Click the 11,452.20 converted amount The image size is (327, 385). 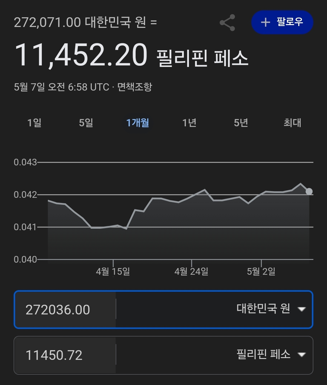click(81, 55)
